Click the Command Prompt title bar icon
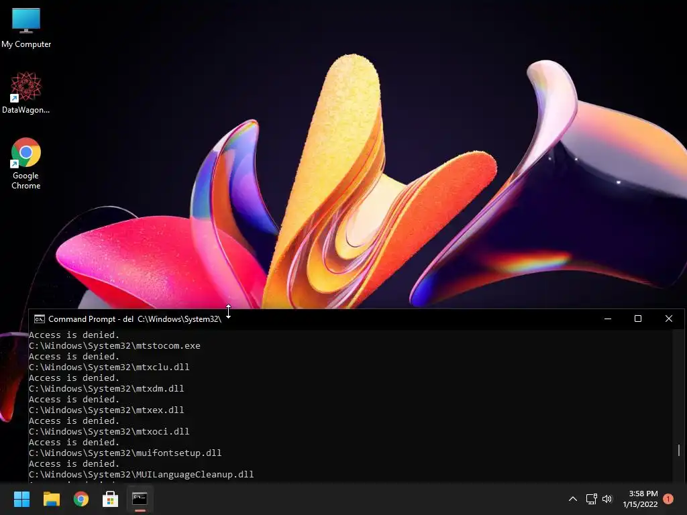The width and height of the screenshot is (687, 515). click(40, 319)
